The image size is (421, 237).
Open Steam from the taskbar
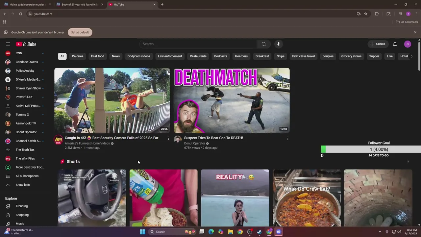(259, 232)
